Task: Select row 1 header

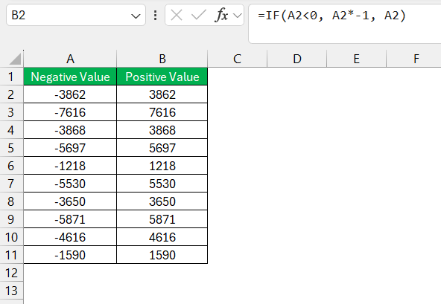Action: (11, 77)
